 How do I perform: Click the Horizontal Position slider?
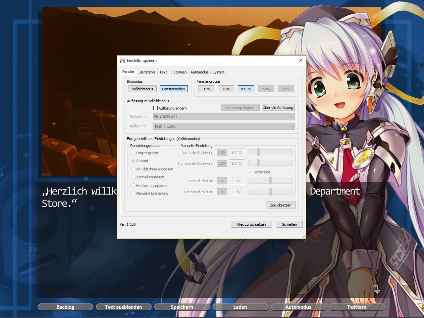click(x=271, y=192)
